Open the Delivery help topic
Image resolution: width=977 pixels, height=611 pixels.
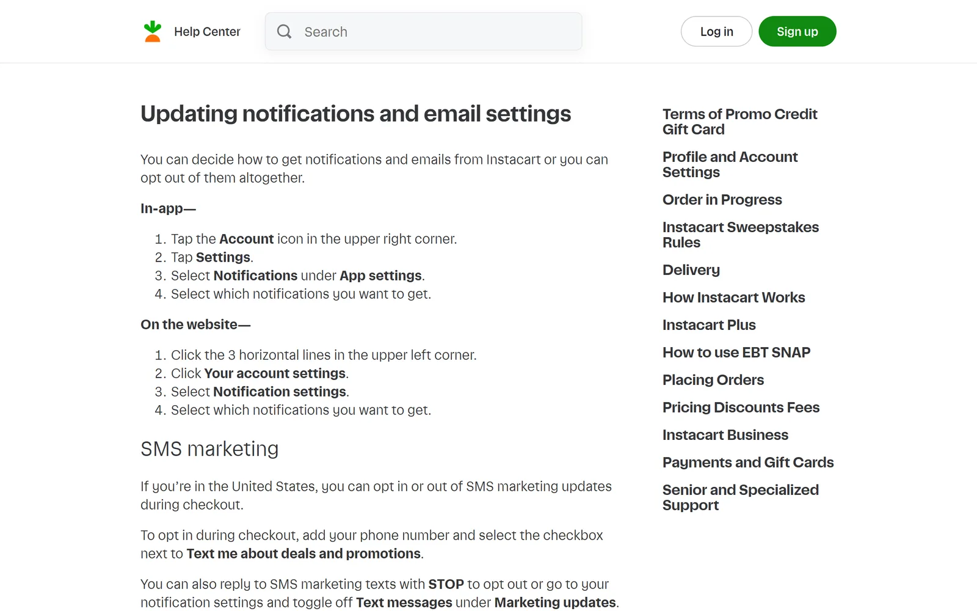click(x=691, y=270)
